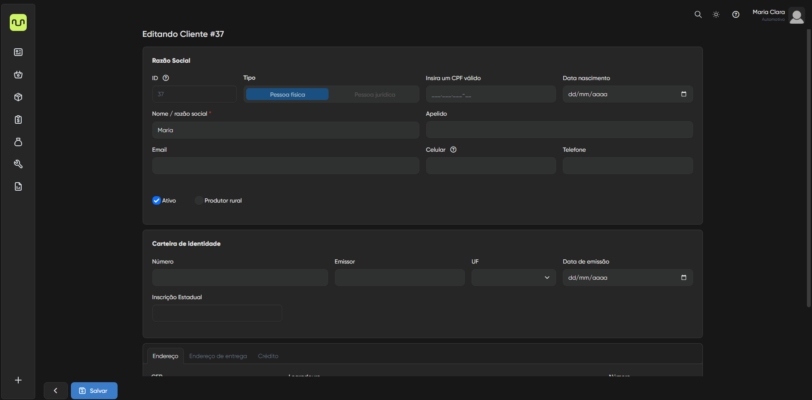Click the ID help tooltip icon
This screenshot has height=400, width=812.
click(166, 78)
